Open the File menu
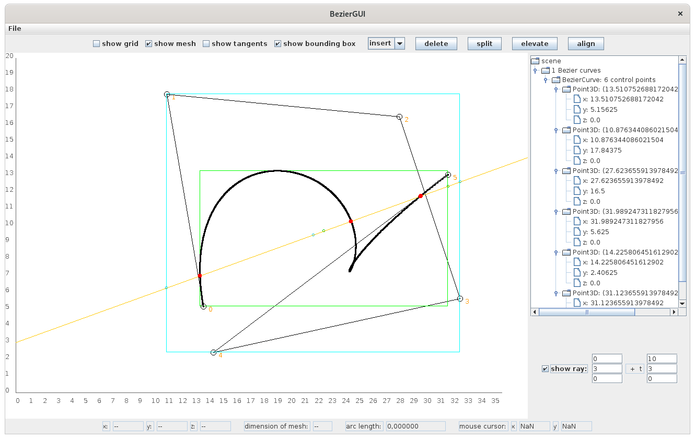 (x=15, y=28)
